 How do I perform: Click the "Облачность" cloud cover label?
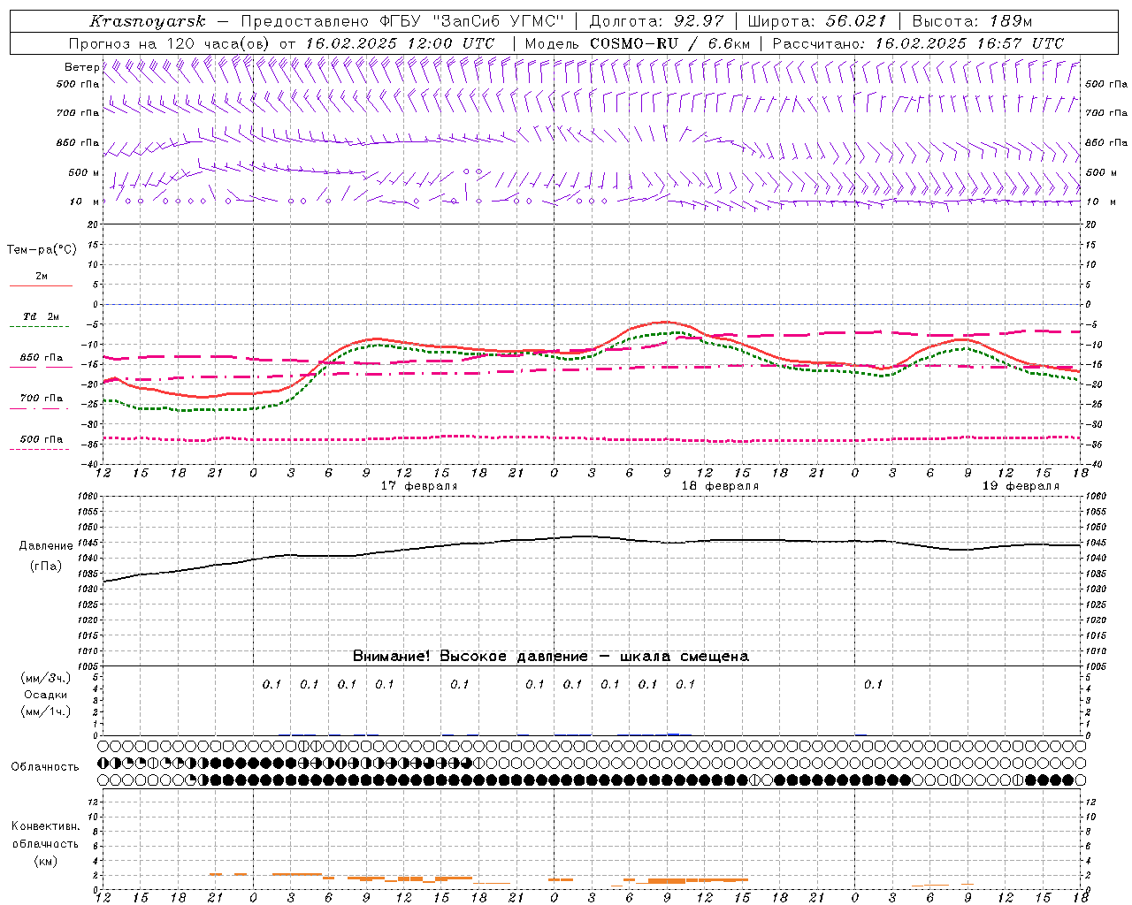tap(45, 766)
